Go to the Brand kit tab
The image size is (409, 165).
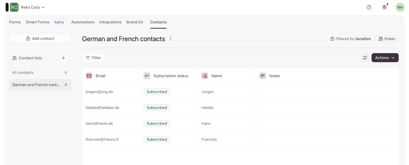[135, 22]
